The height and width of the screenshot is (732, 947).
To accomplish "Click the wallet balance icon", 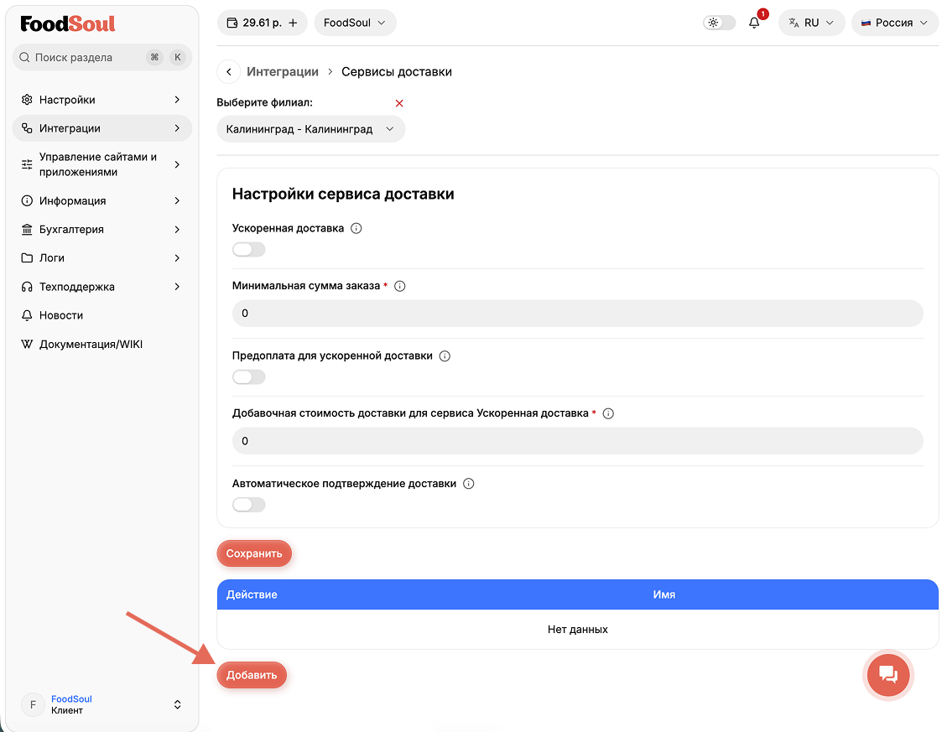I will pos(232,23).
